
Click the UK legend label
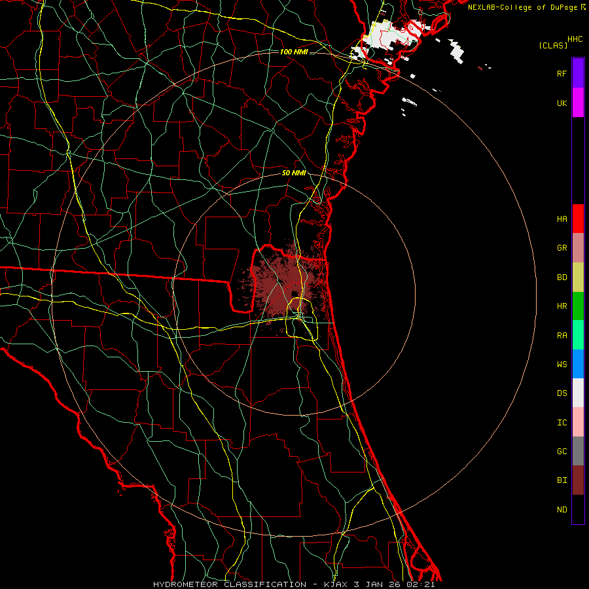tap(562, 103)
